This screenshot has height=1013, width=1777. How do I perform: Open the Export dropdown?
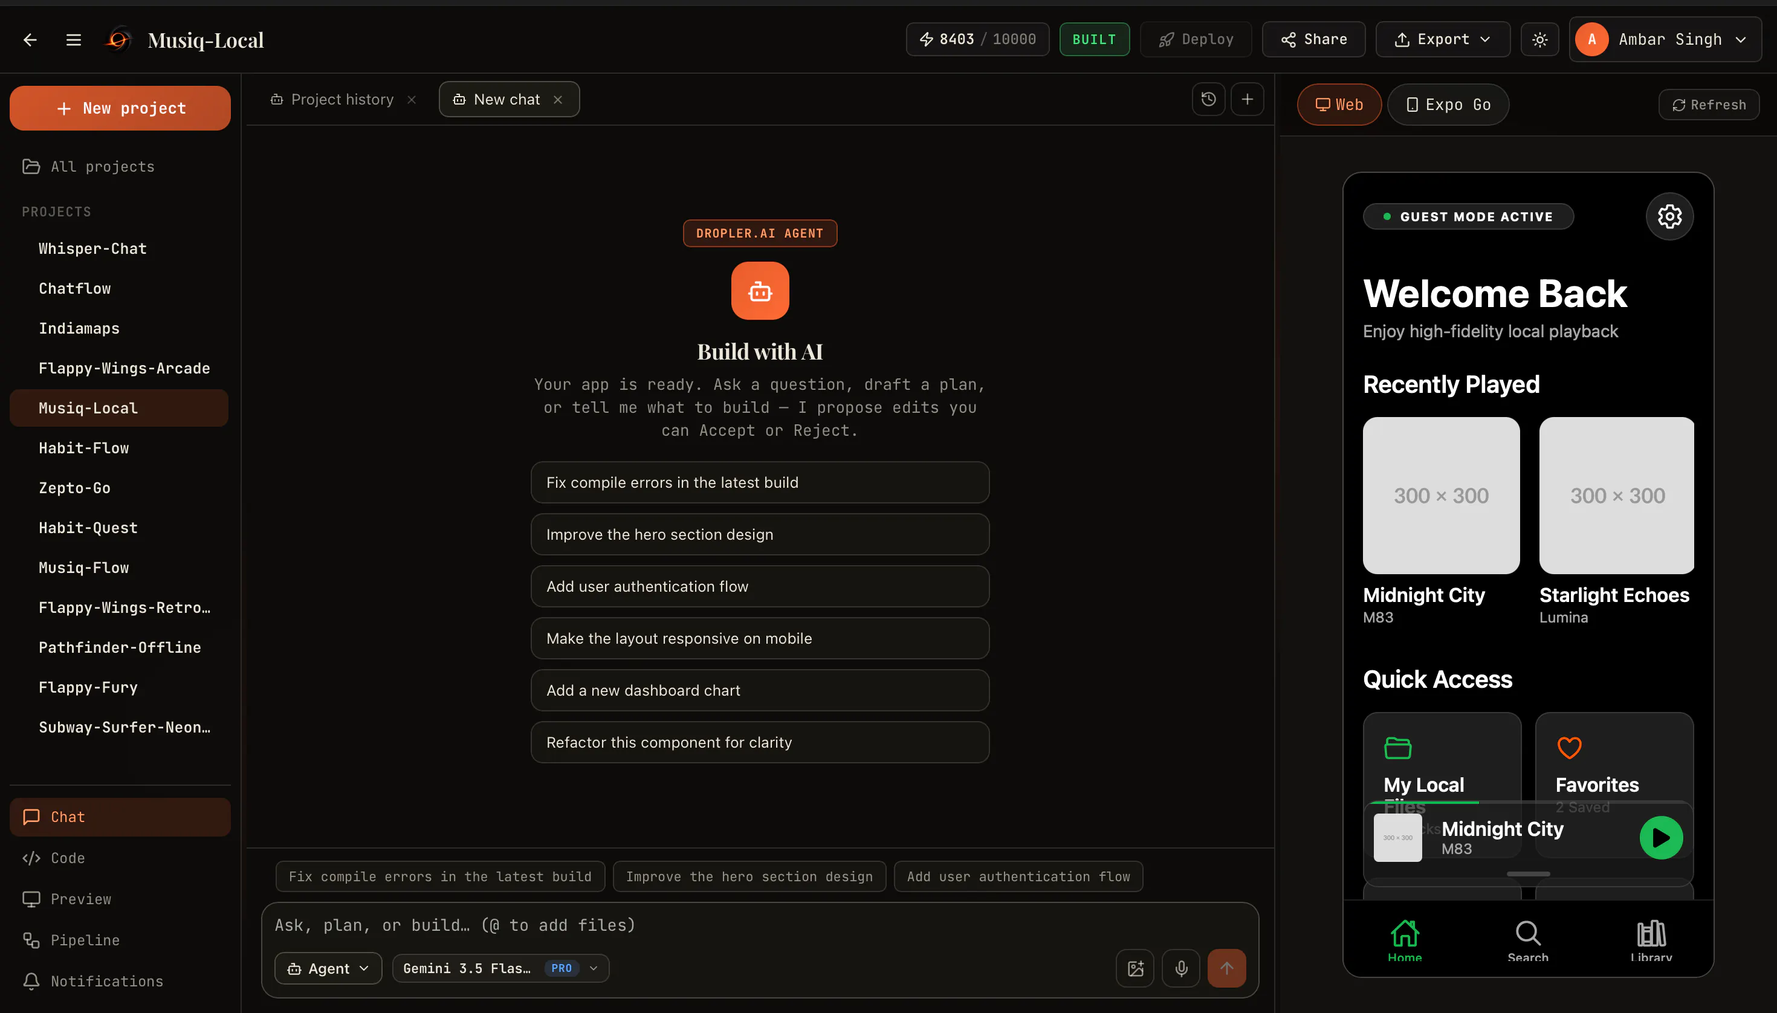click(1442, 40)
